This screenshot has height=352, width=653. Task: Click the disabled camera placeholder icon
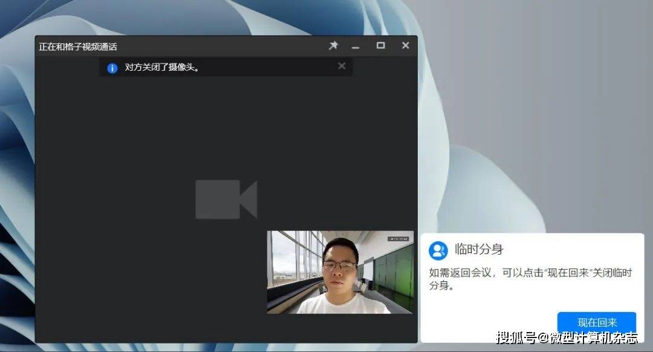pos(226,199)
